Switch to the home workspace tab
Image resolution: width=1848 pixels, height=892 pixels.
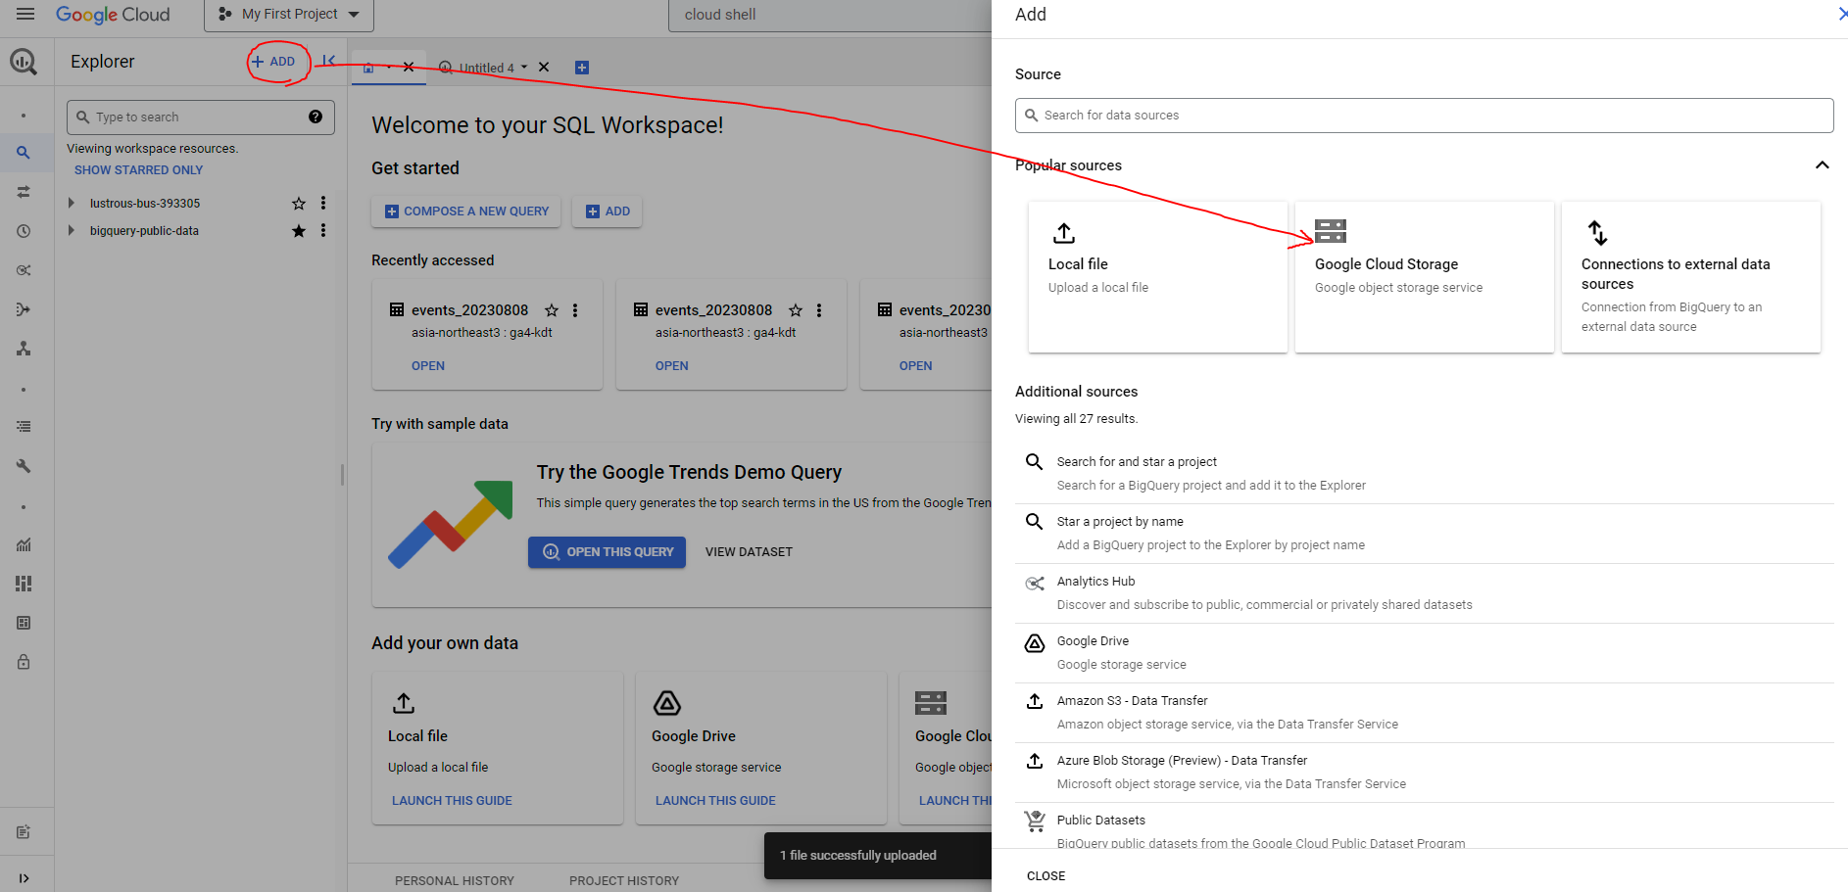point(368,68)
